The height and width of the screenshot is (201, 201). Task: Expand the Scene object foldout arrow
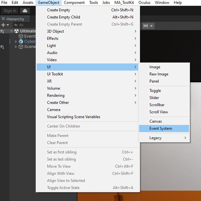(16, 47)
